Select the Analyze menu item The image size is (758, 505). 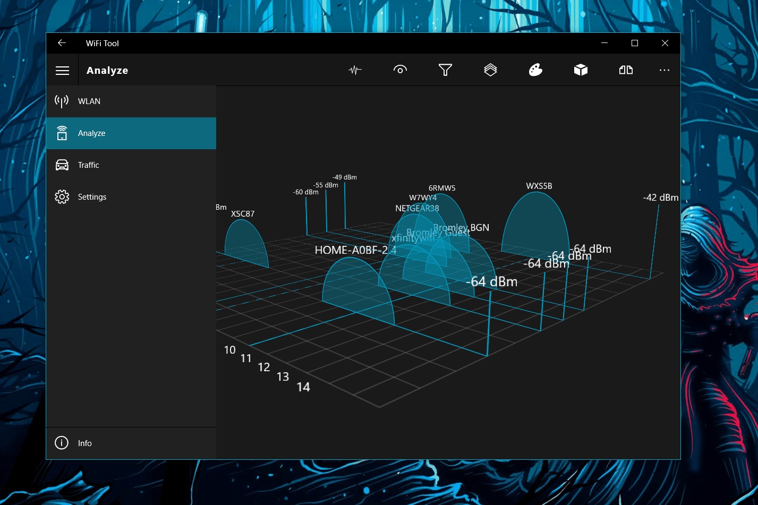[131, 133]
